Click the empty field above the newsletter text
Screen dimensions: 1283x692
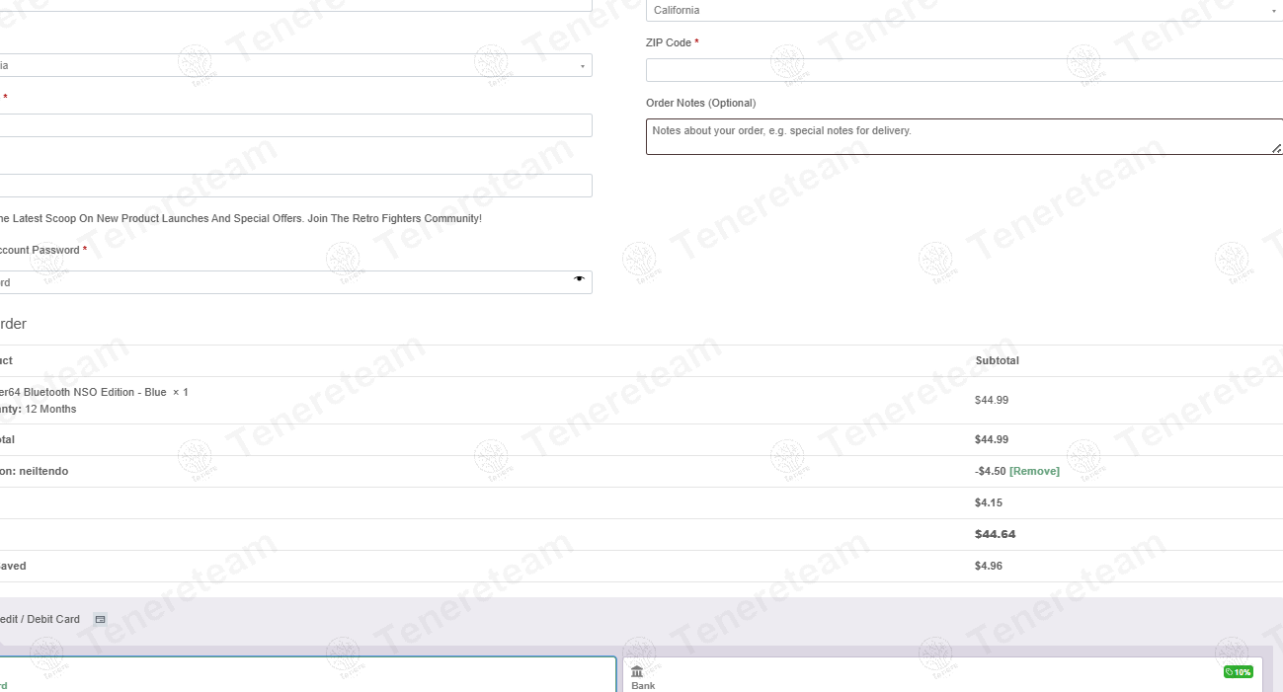click(x=296, y=186)
